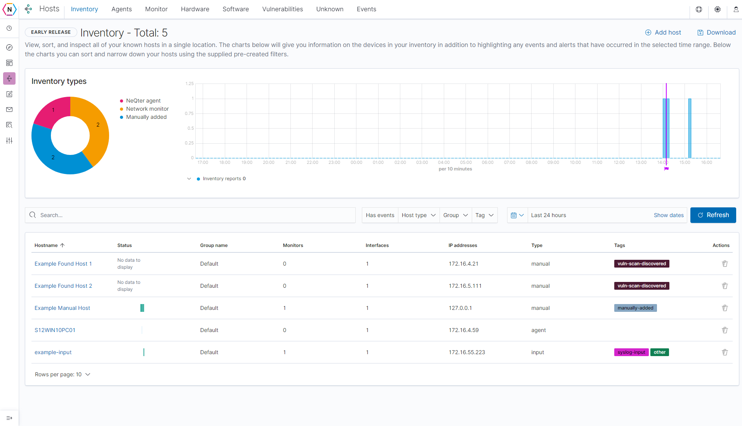Open Example Found Host 1 link

[x=63, y=264]
